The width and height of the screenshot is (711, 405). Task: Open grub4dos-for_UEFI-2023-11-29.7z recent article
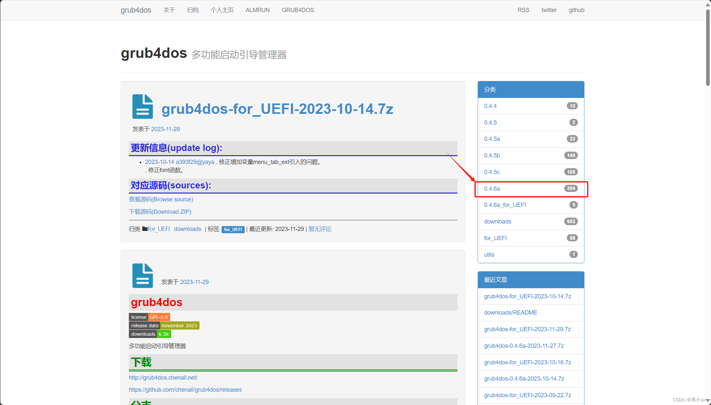[527, 329]
